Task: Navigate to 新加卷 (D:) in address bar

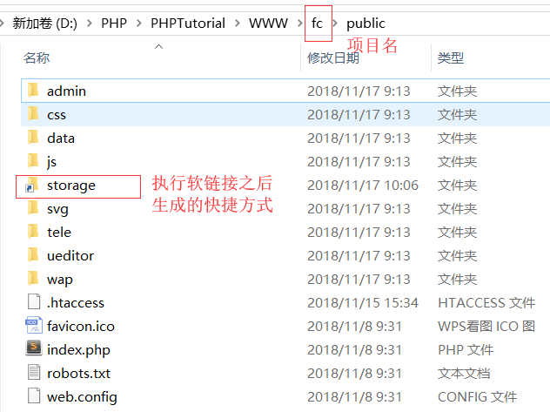Action: (x=45, y=24)
